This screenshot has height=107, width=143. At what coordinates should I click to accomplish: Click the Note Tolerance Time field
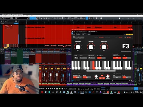coord(117,77)
